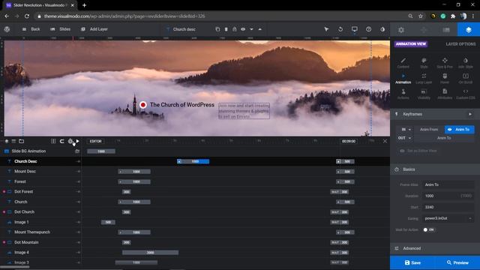Viewport: 480px width, 270px height.
Task: Open the WordPress logo menu
Action: coord(7,29)
